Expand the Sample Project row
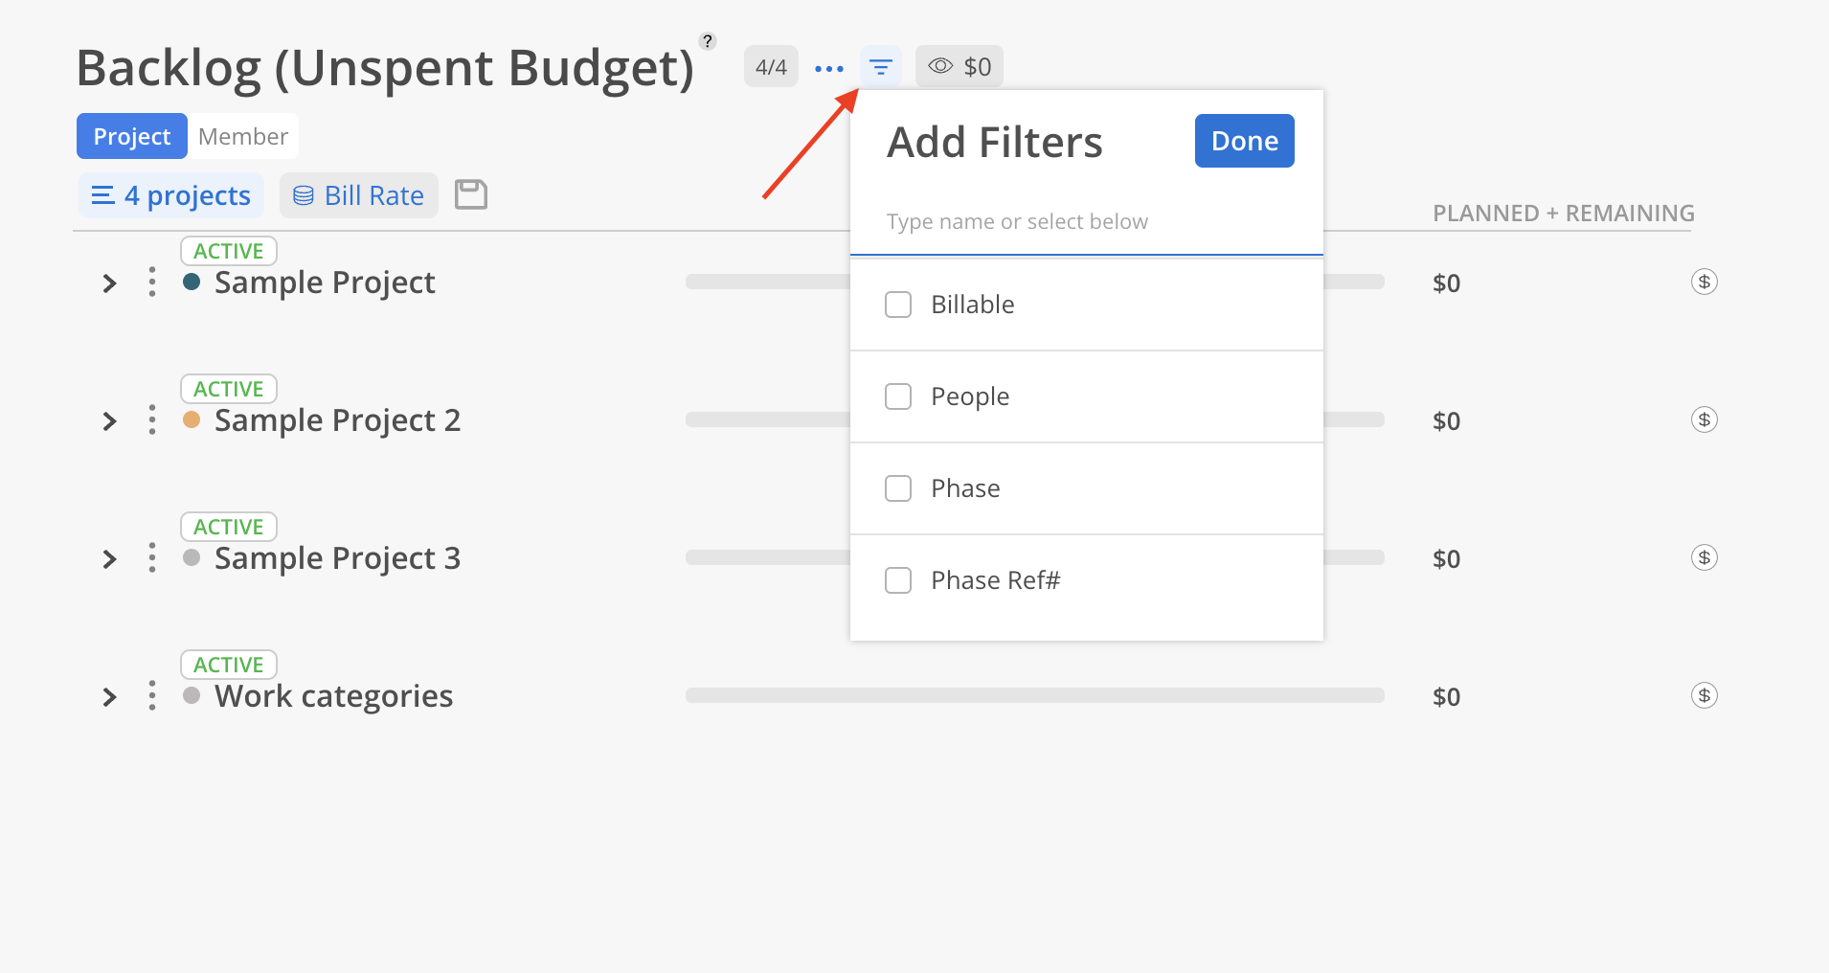The image size is (1829, 973). [109, 283]
